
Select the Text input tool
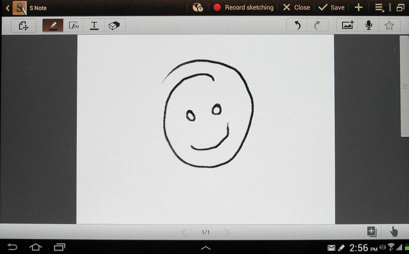pyautogui.click(x=94, y=25)
